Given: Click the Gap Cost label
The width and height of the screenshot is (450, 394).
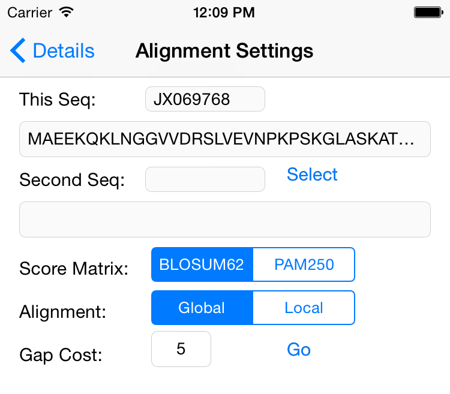Looking at the screenshot, I should [61, 355].
